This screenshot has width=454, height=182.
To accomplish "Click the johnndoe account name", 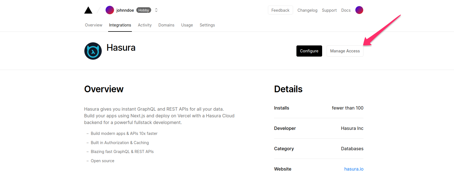I will click(x=125, y=10).
